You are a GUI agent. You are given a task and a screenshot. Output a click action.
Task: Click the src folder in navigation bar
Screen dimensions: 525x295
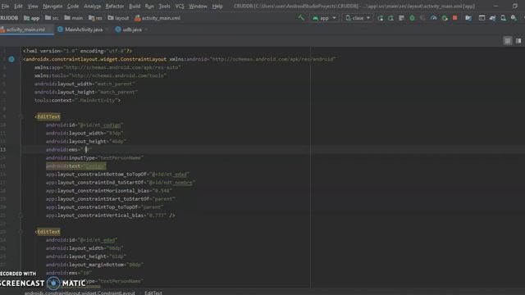tap(52, 18)
